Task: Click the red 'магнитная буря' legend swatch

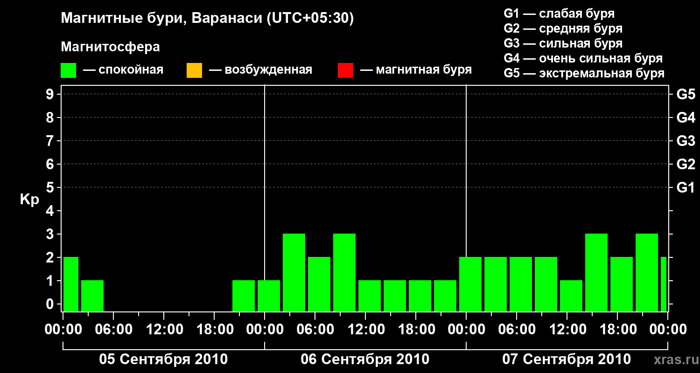Action: click(345, 70)
